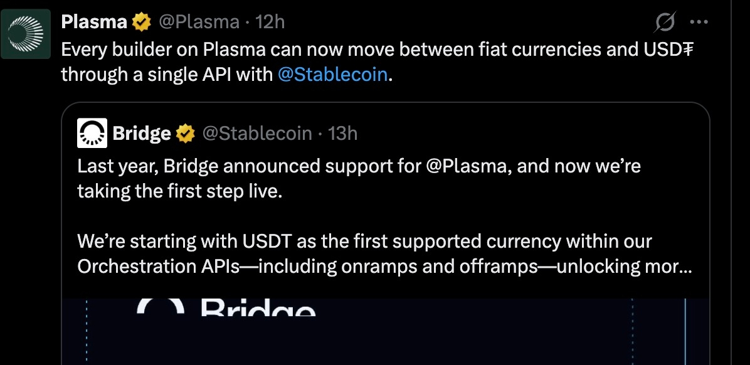The height and width of the screenshot is (365, 750).
Task: Click the main tweet text about fiat currencies
Action: coord(376,50)
